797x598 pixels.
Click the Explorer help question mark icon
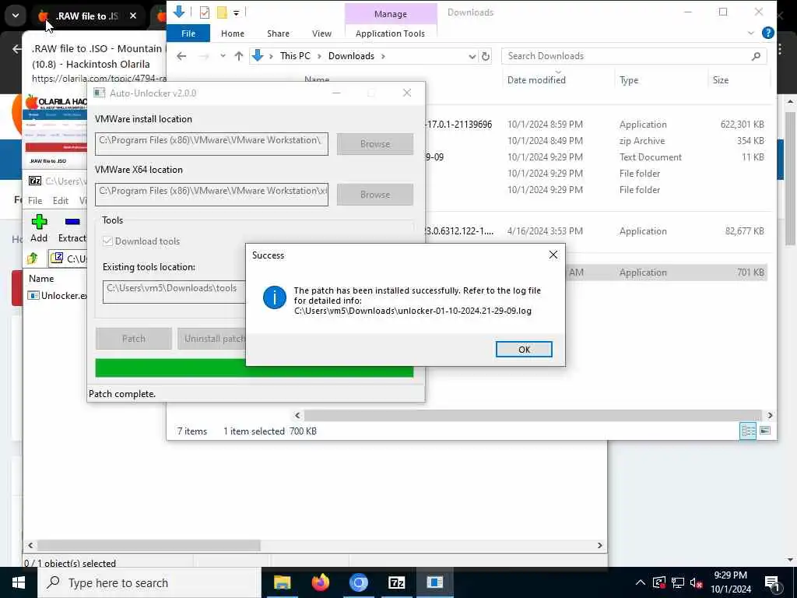[x=768, y=33]
